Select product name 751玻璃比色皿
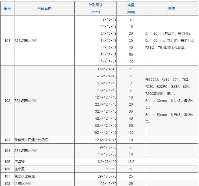 26,101
